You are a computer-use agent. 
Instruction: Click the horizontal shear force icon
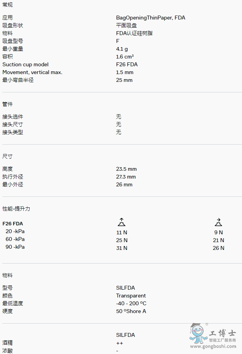click(x=218, y=222)
